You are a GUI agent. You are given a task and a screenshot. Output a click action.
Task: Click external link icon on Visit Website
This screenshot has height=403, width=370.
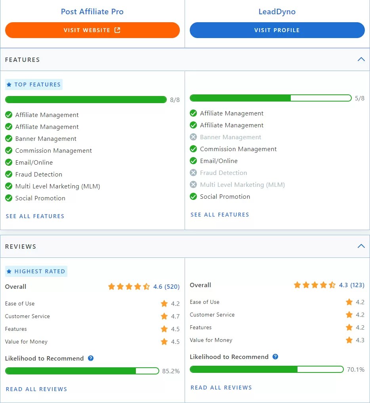pyautogui.click(x=117, y=30)
